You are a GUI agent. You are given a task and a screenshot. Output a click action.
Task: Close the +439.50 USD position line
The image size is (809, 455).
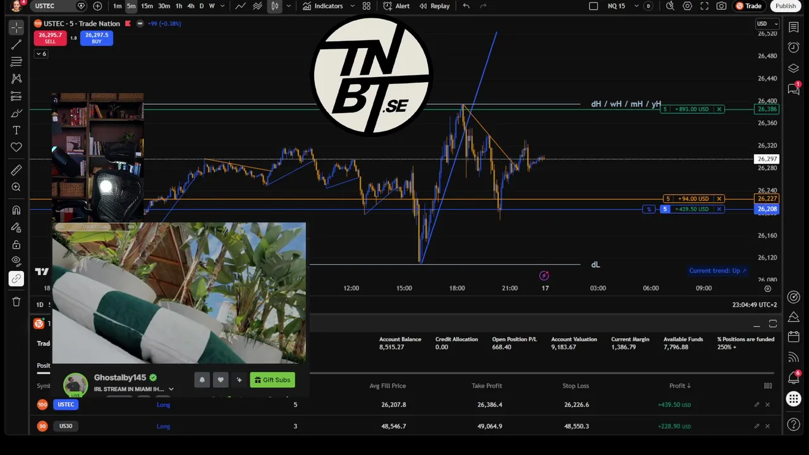[x=719, y=209]
